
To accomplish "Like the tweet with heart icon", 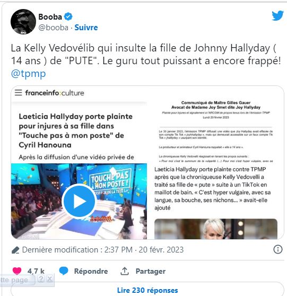I will point(17,271).
